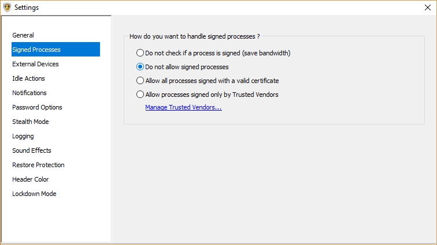The height and width of the screenshot is (245, 437).
Task: Open Restore Protection settings
Action: coord(38,165)
